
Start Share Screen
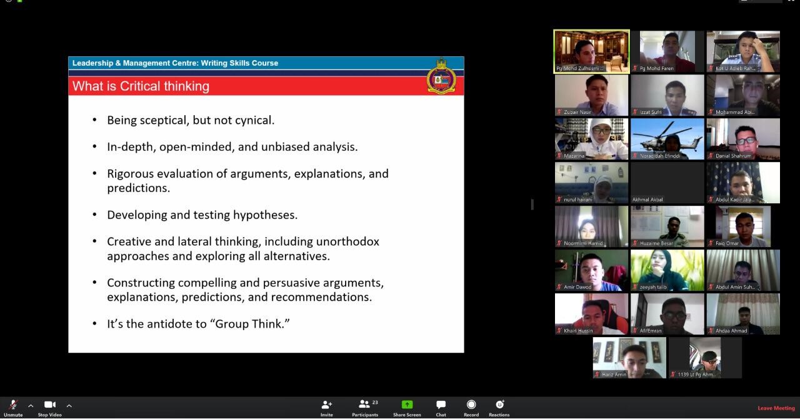point(407,408)
